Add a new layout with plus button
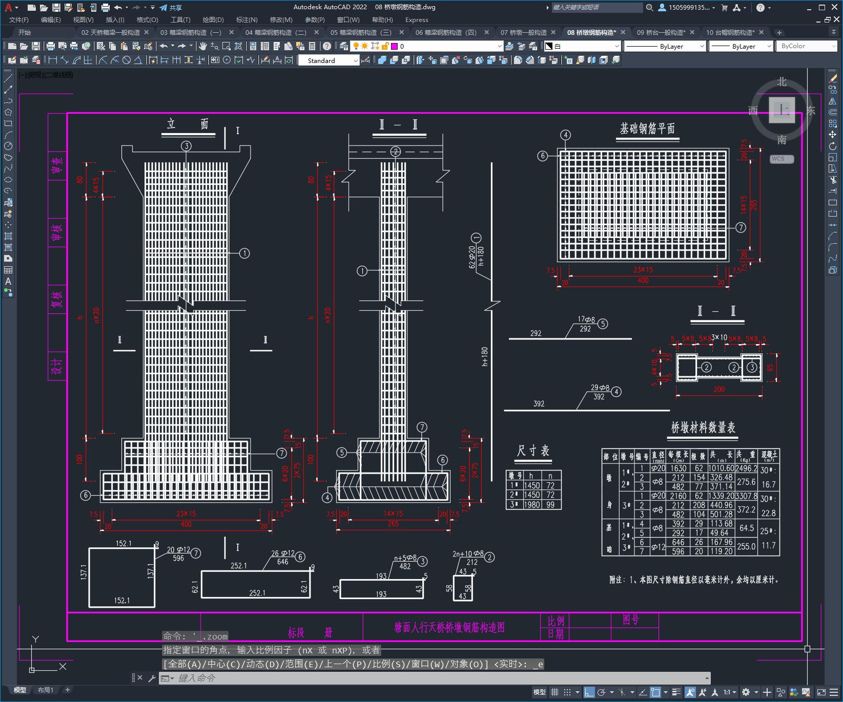 point(67,690)
